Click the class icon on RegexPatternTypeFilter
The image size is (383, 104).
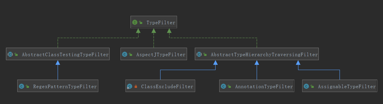(x=21, y=86)
